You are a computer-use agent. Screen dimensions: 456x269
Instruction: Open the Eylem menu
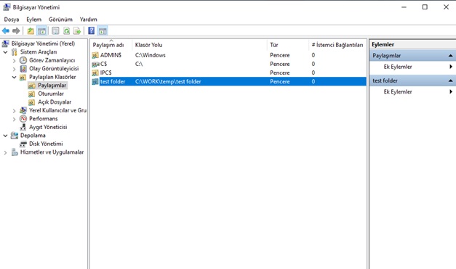(x=33, y=20)
